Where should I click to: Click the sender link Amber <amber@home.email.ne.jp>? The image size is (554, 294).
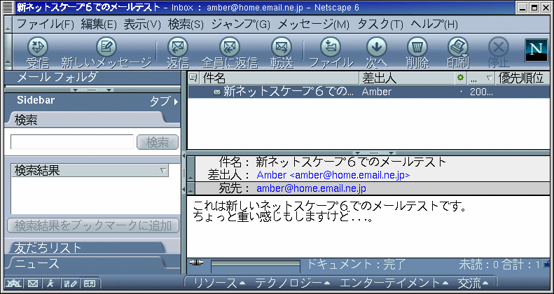(333, 175)
